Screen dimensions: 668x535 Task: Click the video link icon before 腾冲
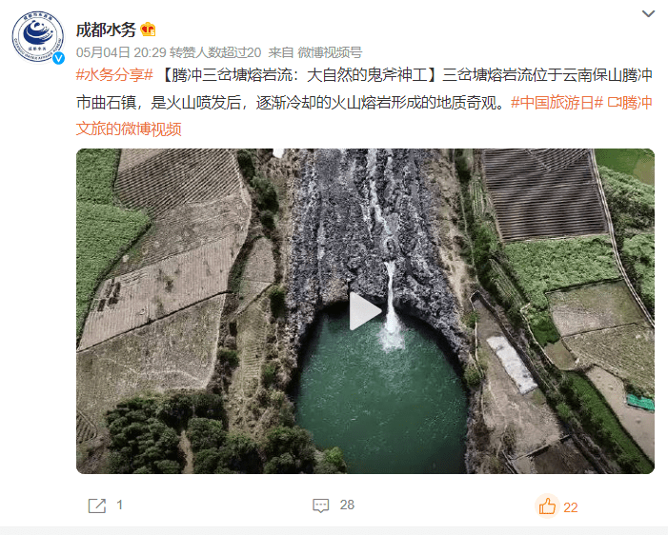(614, 103)
